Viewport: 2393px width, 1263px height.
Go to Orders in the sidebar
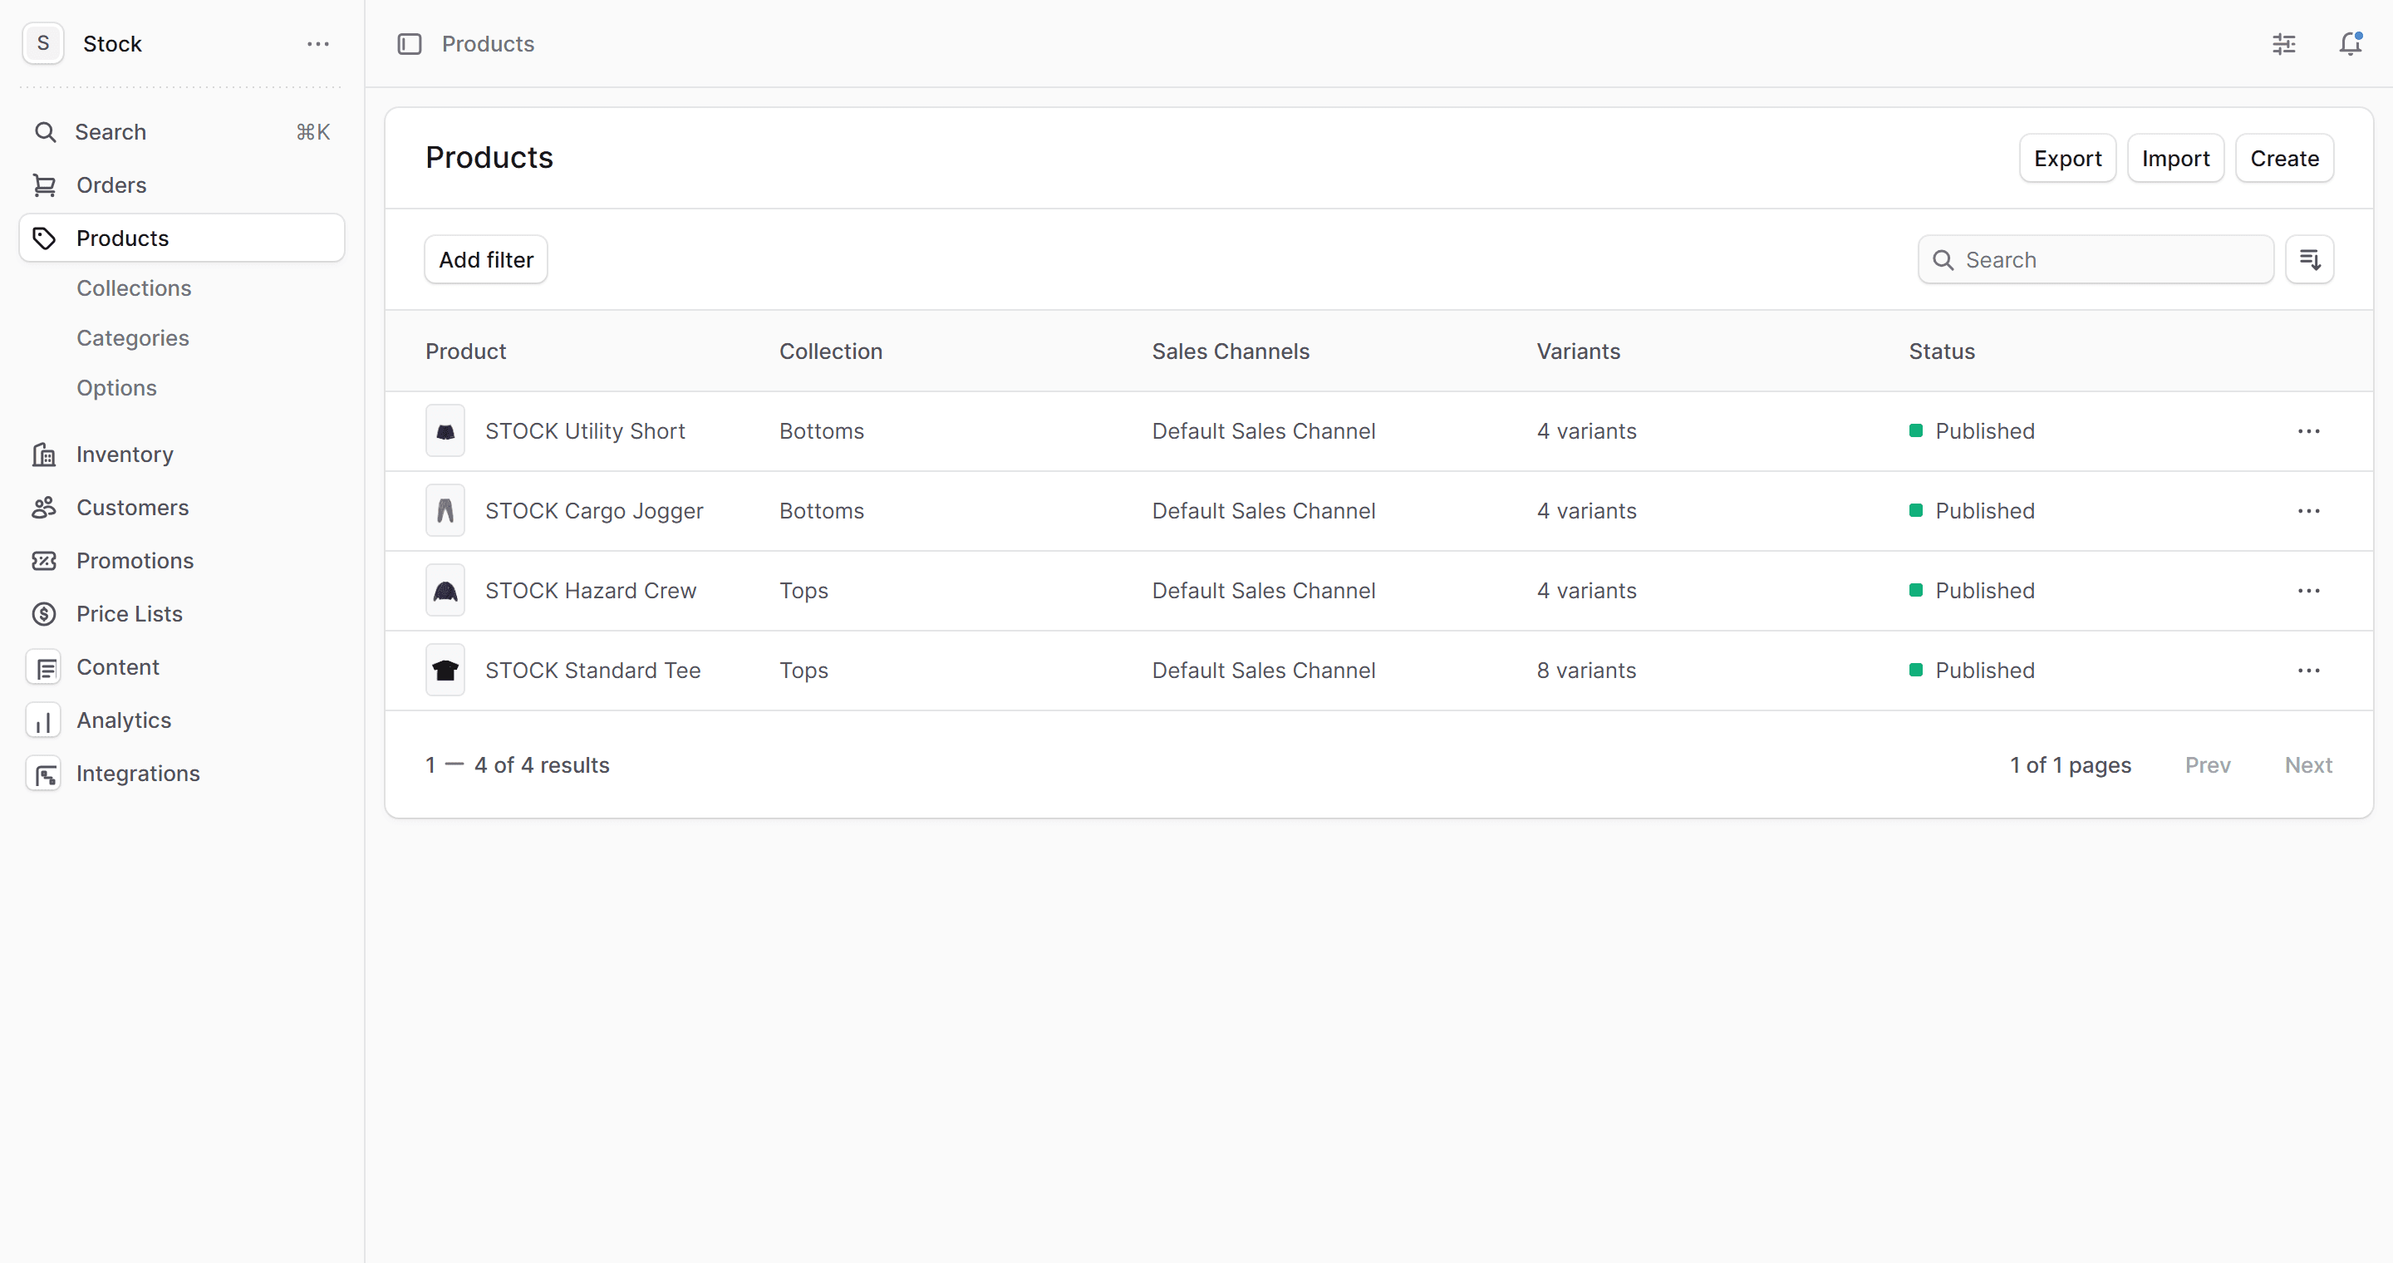pos(182,184)
